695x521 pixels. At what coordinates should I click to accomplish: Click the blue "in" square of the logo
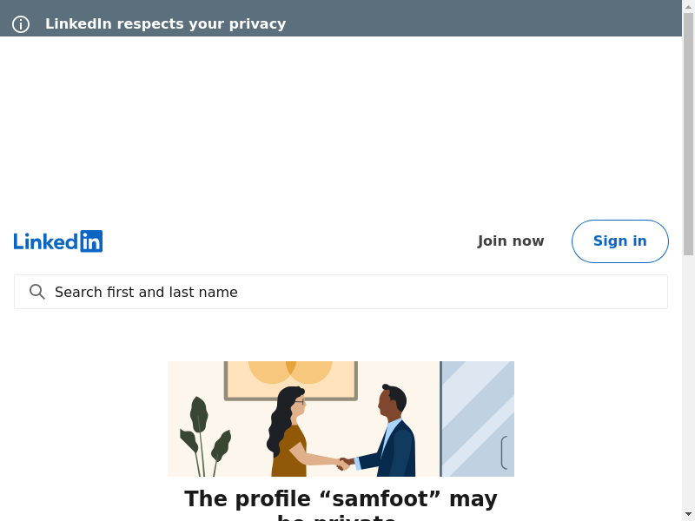91,241
